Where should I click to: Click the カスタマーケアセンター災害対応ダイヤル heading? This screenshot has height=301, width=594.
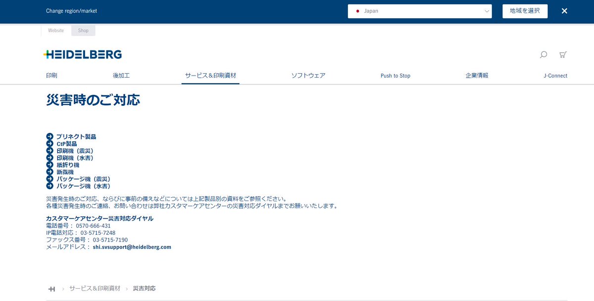(99, 218)
